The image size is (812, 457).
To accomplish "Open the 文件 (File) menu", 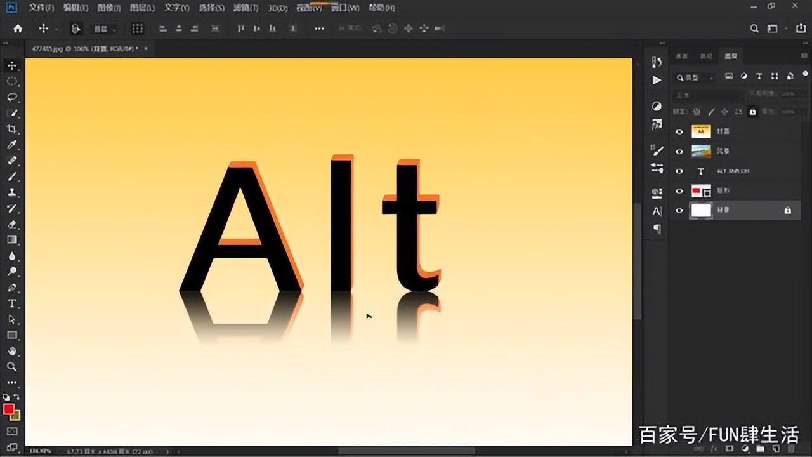I will pos(41,8).
